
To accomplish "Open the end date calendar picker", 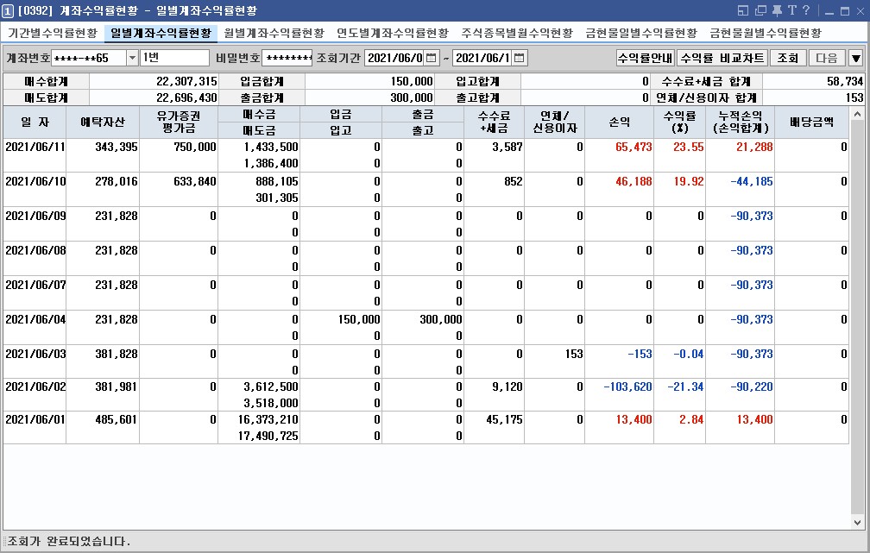I will (x=518, y=58).
